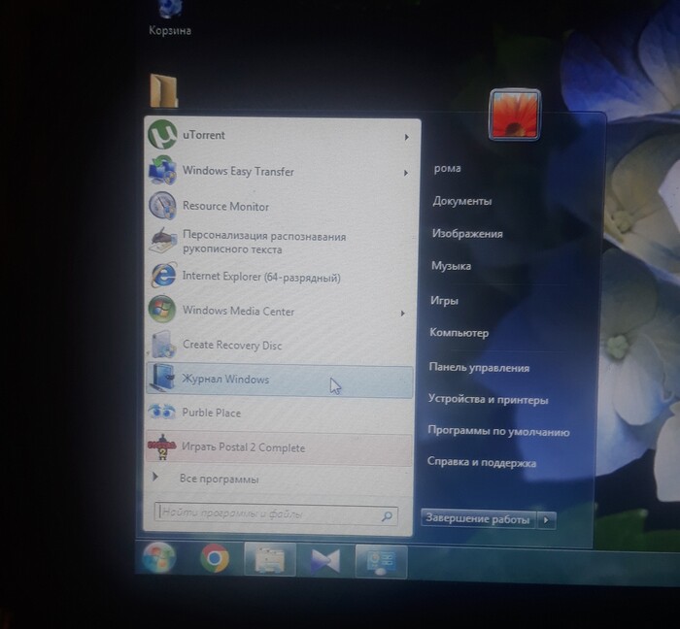
Task: Click the user account flower picture
Action: coord(514,115)
